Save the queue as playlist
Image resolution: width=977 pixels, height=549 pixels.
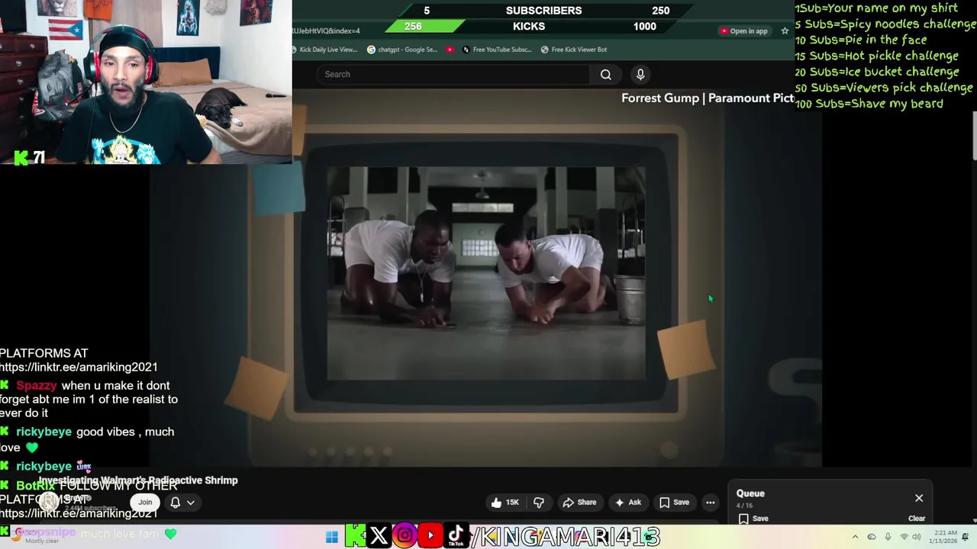point(753,518)
